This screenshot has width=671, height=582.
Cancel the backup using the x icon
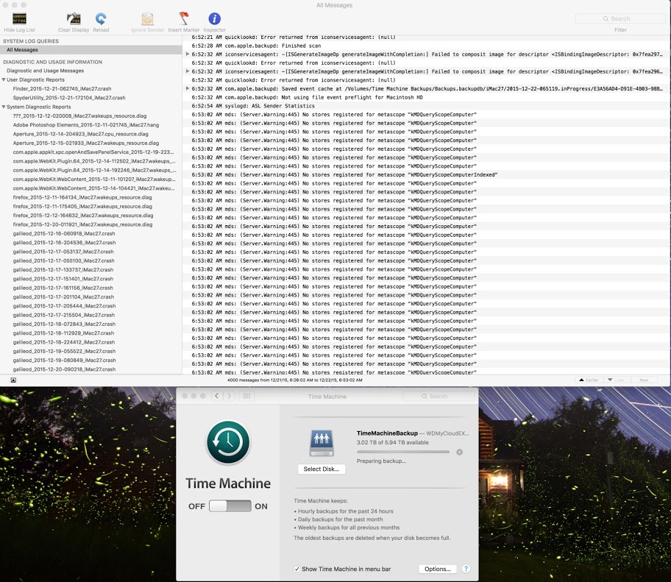point(460,452)
